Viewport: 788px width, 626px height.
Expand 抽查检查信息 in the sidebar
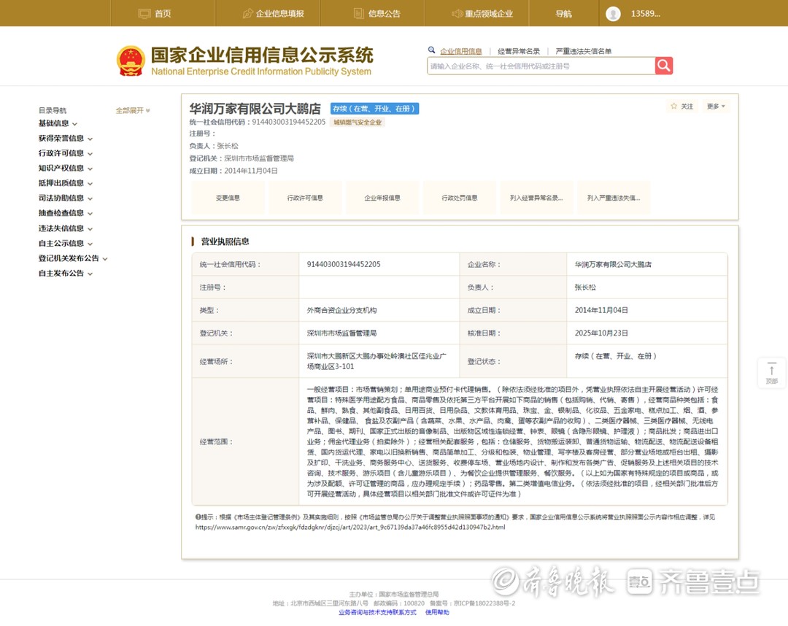point(66,214)
